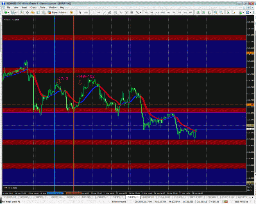Open the Navigator folder icon

[x=33, y=12]
